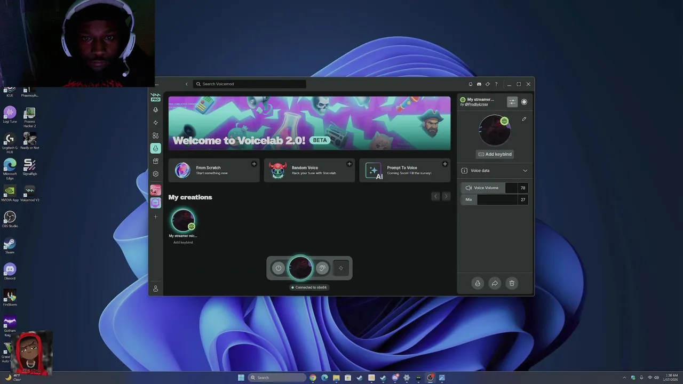Show hidden icons in system tray

tap(624, 378)
